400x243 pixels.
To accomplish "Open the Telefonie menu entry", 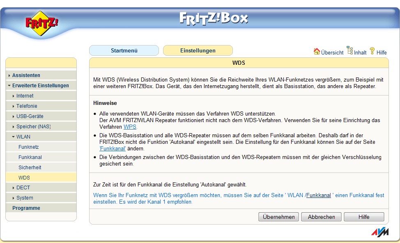I will [27, 106].
